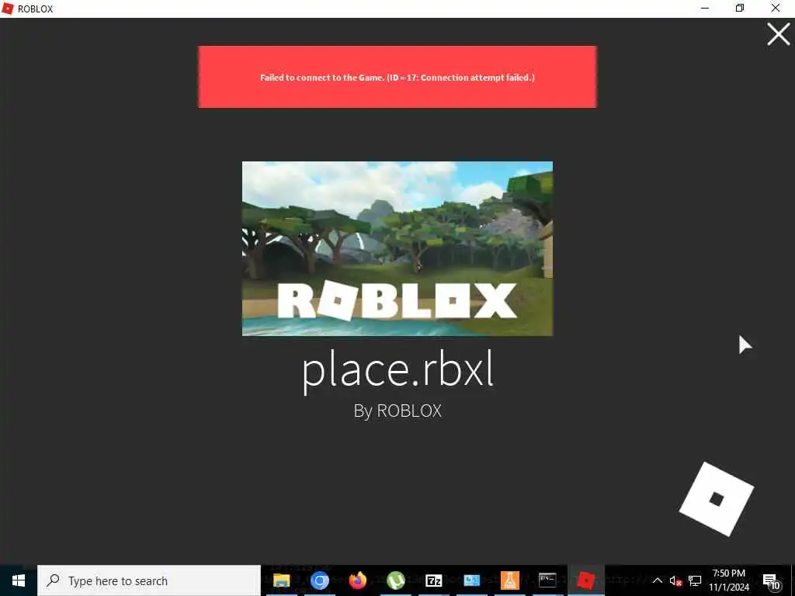Open the 7-Zip taskbar icon
Viewport: 795px width, 596px height.
point(433,580)
